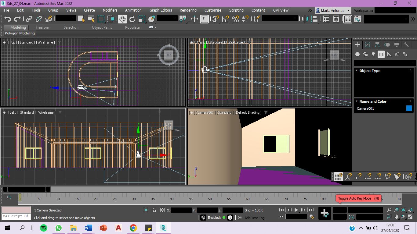Play the animation
The image size is (417, 234).
click(296, 210)
